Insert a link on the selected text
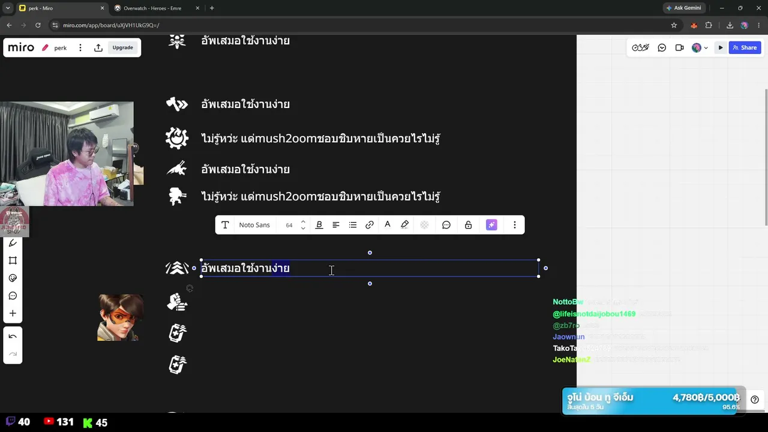 (x=370, y=225)
